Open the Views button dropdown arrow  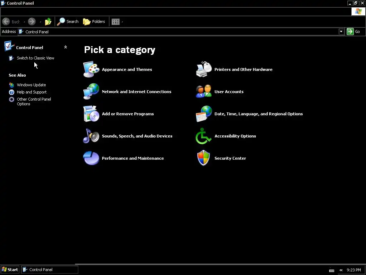coord(122,22)
